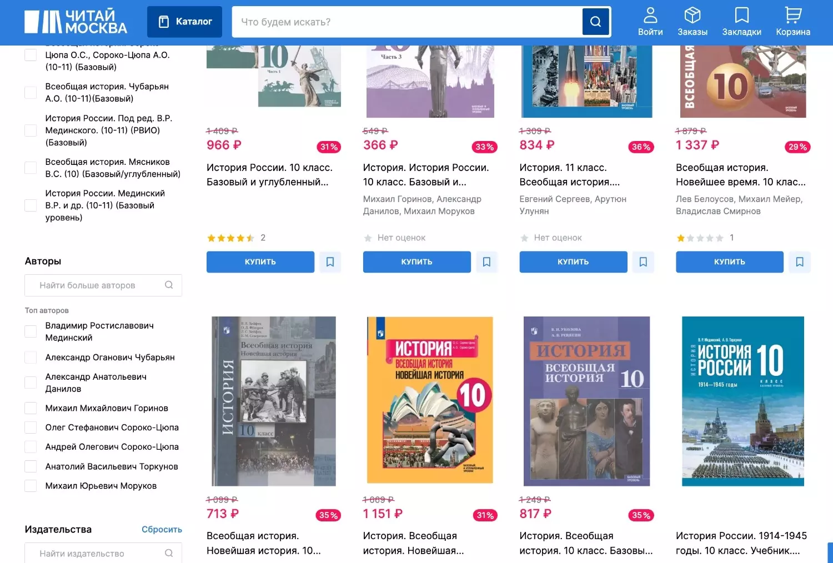Image resolution: width=833 pixels, height=563 pixels.
Task: Click search icon in publisher field
Action: point(169,553)
